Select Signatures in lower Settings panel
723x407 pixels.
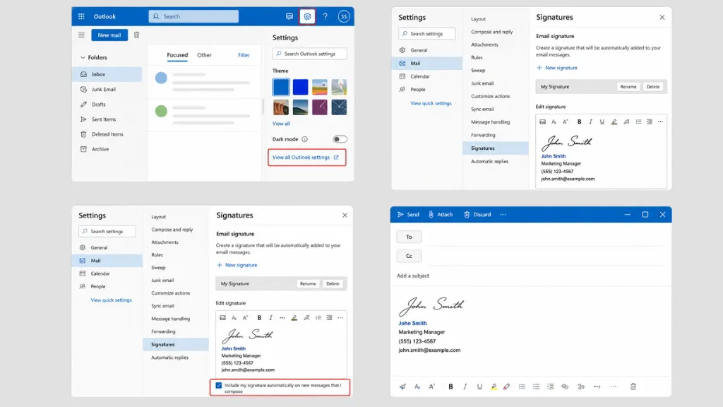pos(176,345)
